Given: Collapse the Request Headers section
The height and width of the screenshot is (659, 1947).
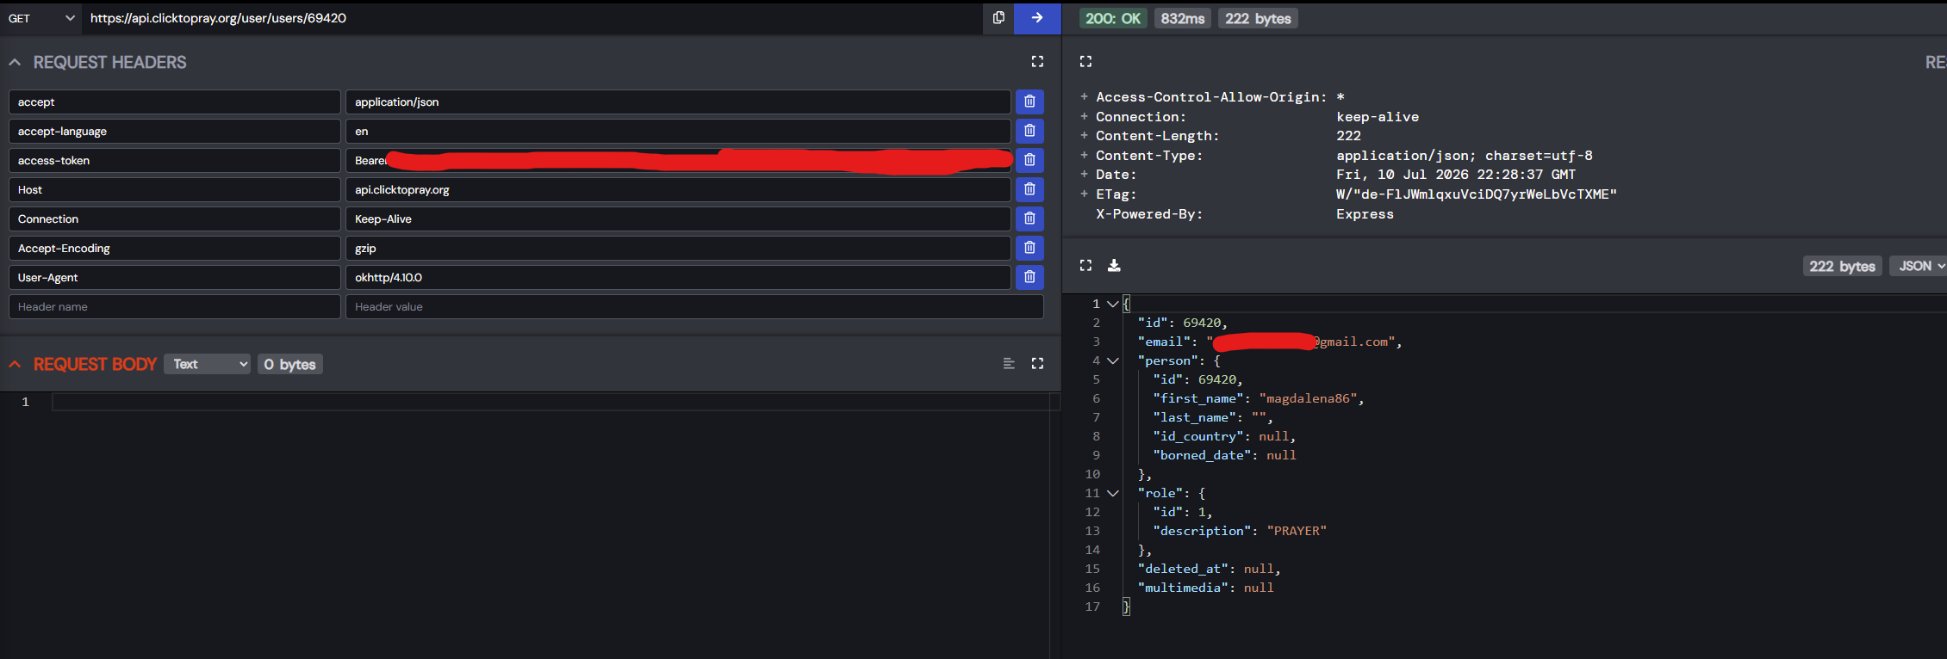Looking at the screenshot, I should coord(15,62).
